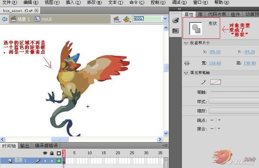
Task: Click the width value 118.60
Action: (x=215, y=63)
